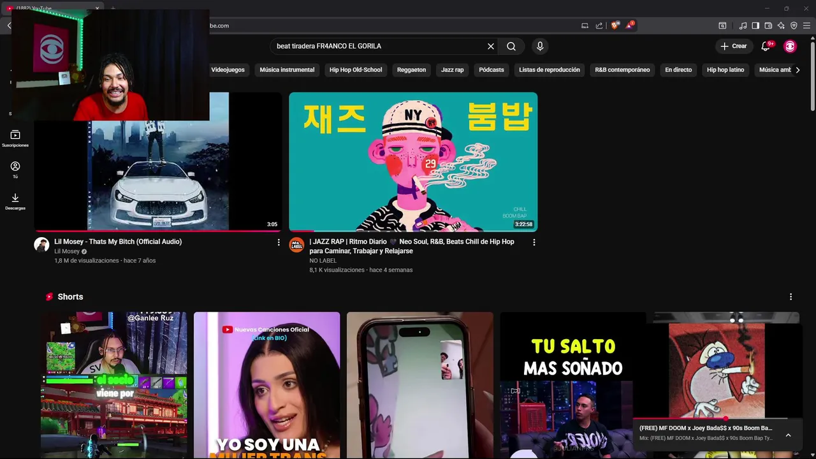Start voice search with microphone icon
The width and height of the screenshot is (816, 459).
tap(540, 47)
